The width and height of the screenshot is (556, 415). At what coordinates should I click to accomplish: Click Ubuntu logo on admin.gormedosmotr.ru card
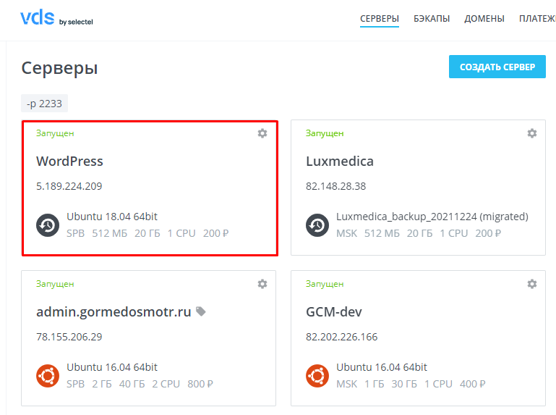[x=48, y=376]
